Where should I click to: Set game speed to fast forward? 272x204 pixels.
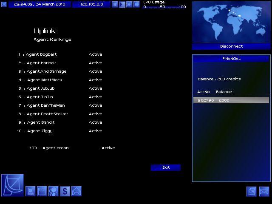[x=129, y=4]
